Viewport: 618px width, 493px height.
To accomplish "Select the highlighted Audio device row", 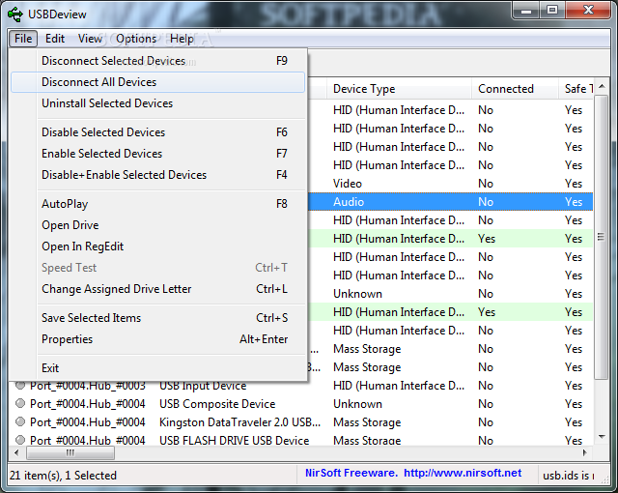I will (450, 202).
